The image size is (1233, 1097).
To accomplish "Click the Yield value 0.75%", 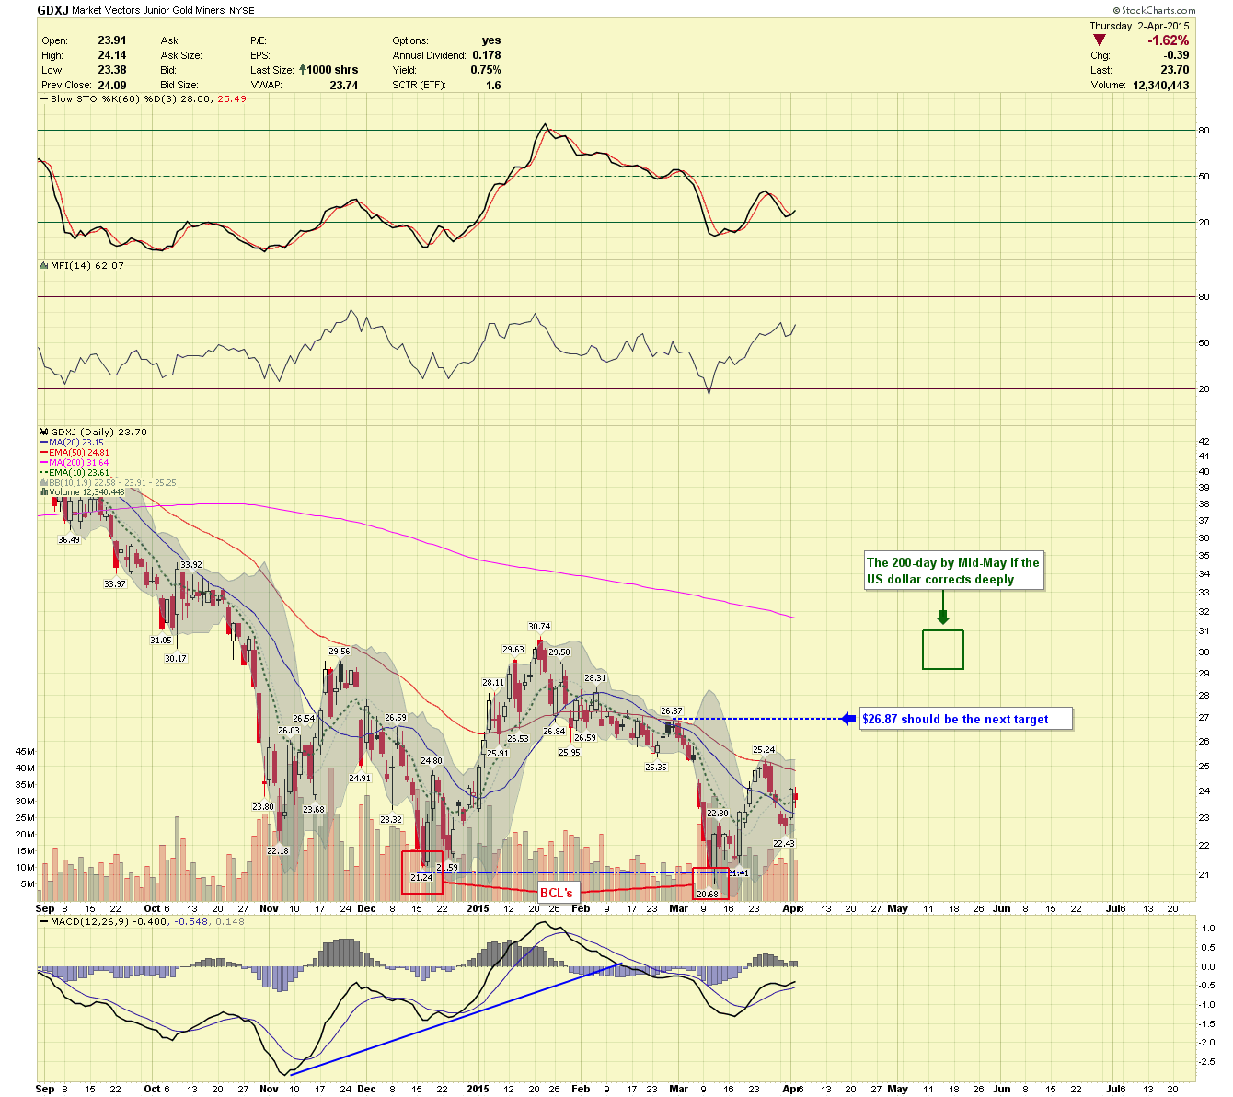I will [486, 70].
